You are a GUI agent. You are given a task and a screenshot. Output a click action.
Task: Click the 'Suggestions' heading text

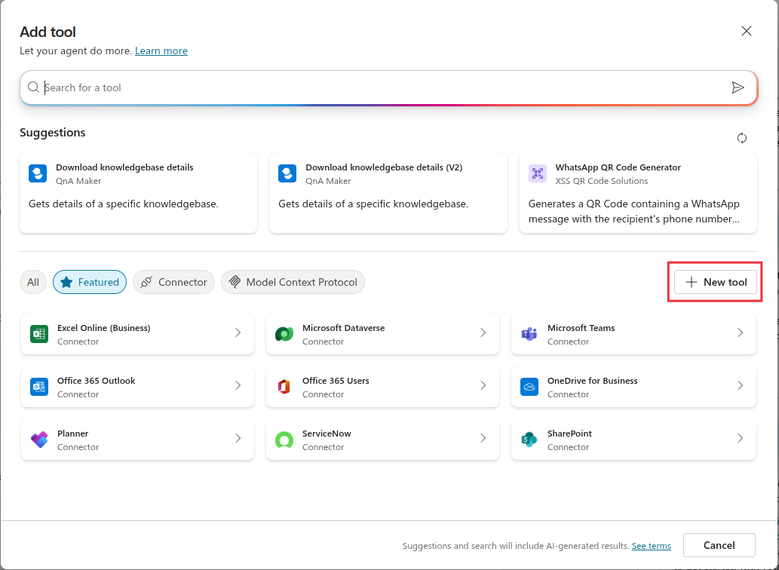(53, 133)
